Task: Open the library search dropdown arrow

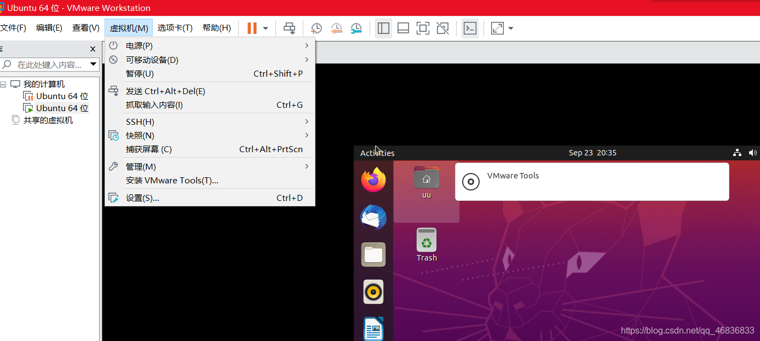Action: point(93,65)
